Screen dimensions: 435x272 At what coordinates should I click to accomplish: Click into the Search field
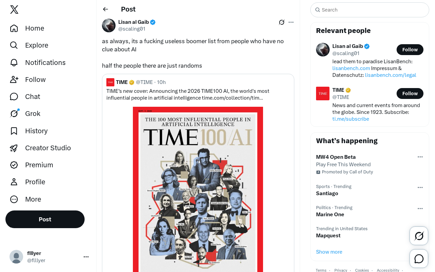(370, 10)
